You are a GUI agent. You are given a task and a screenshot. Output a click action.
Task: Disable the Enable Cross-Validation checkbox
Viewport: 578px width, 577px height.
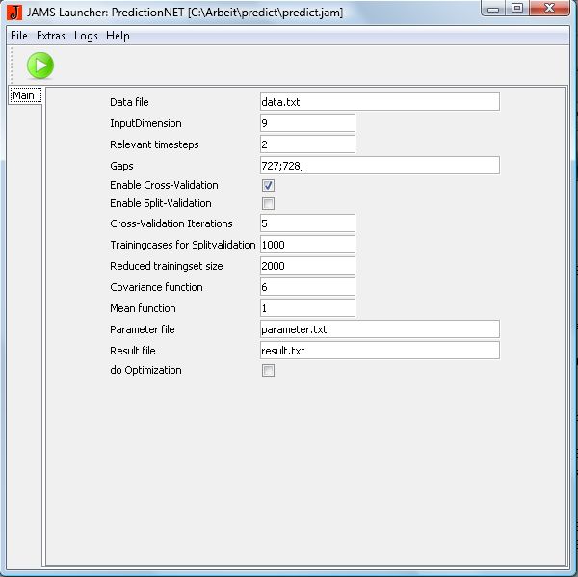click(269, 185)
